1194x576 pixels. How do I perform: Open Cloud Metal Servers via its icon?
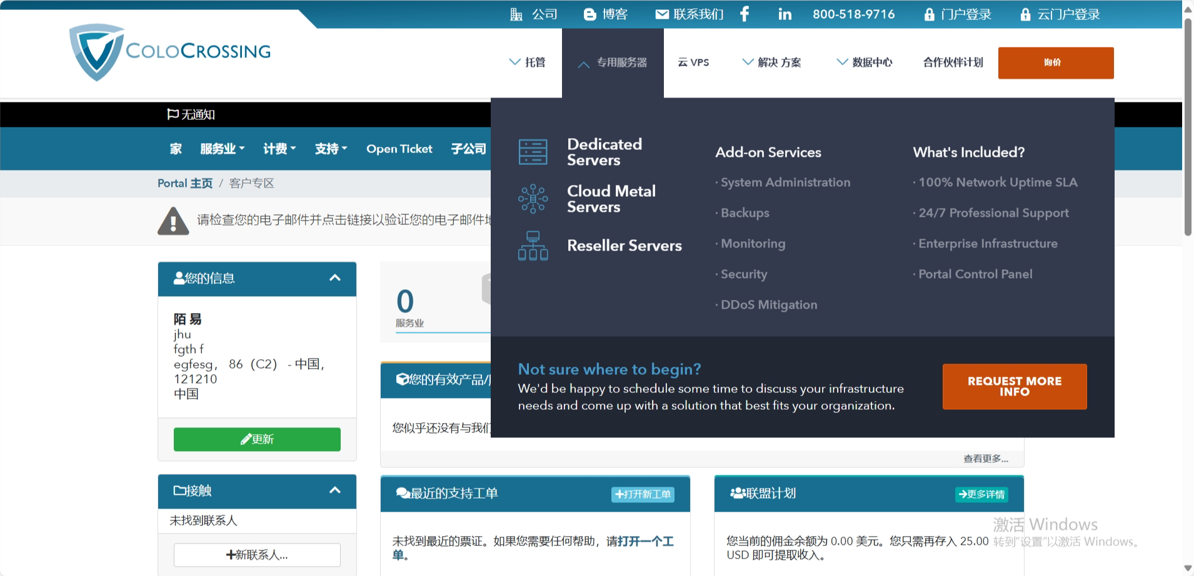click(533, 198)
